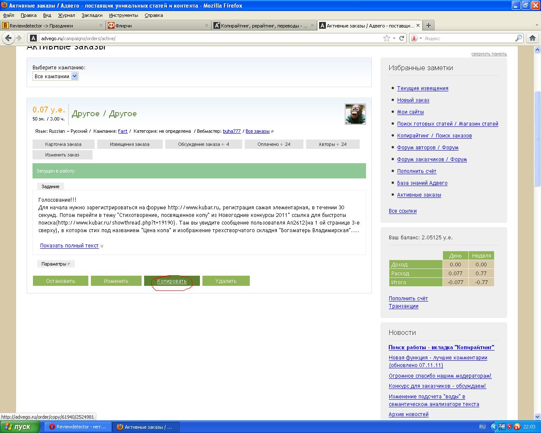
Task: Click the Архив новостей link
Action: click(x=409, y=414)
